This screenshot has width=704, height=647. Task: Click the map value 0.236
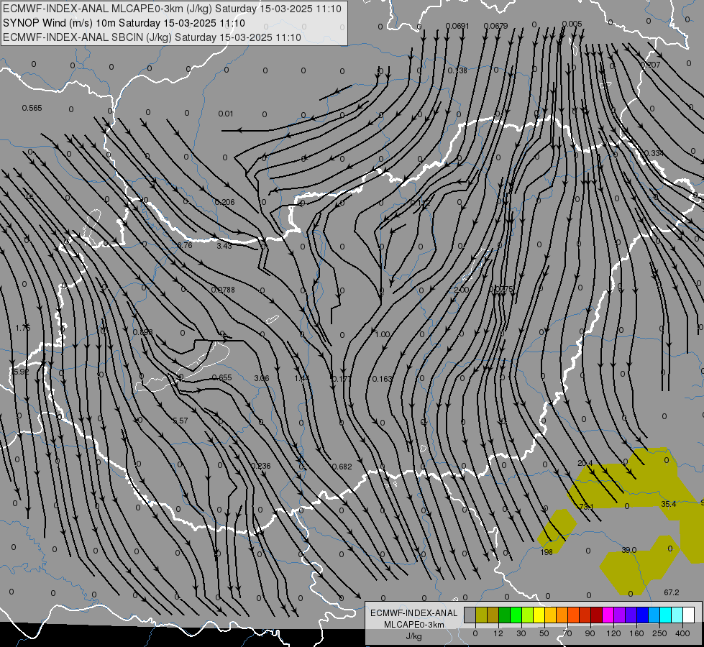261,466
